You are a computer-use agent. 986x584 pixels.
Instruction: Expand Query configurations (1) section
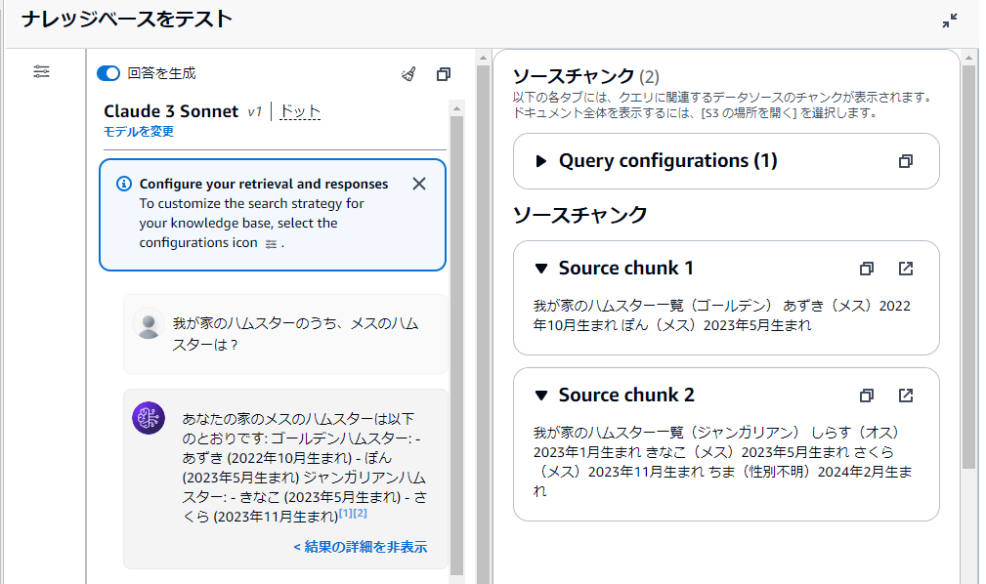(540, 161)
